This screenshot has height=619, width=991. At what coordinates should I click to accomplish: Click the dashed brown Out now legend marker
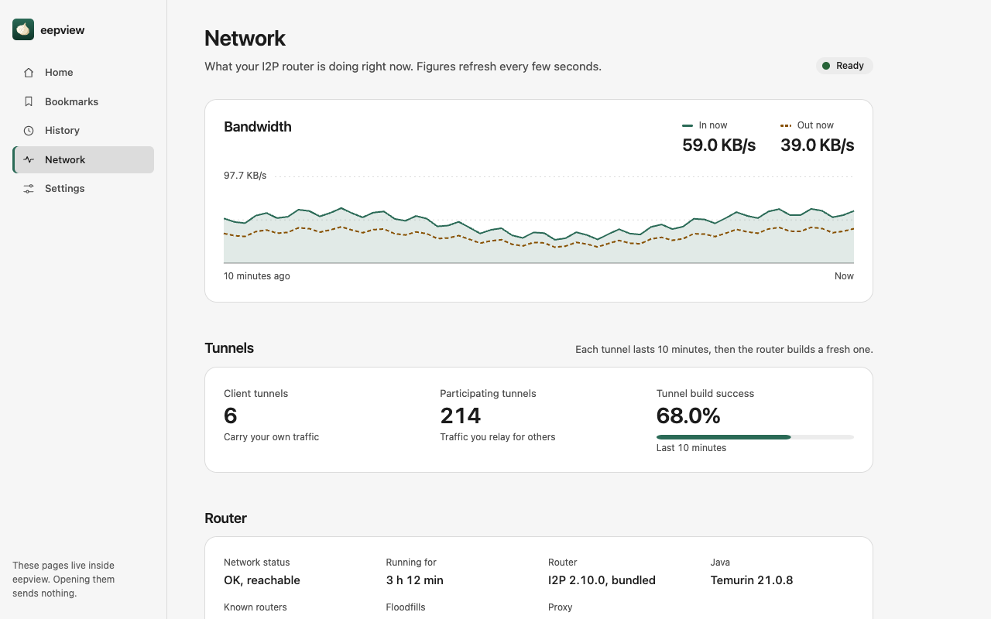pyautogui.click(x=786, y=125)
